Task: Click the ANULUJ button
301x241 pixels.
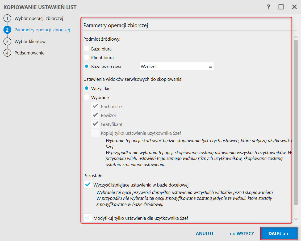Action: pos(204,234)
